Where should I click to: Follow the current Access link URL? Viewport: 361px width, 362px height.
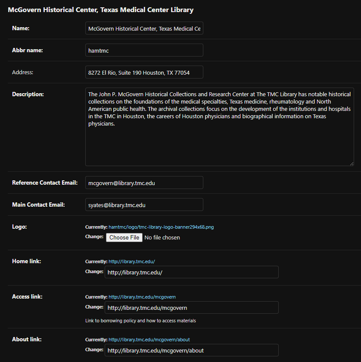(142, 297)
